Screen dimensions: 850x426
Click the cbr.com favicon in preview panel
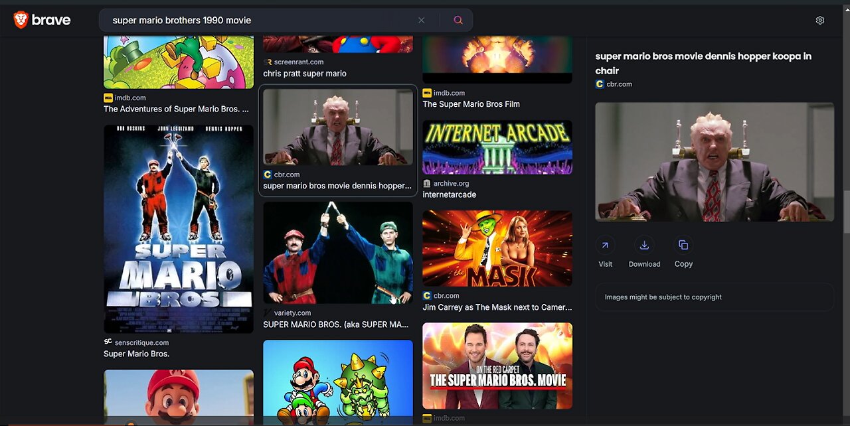click(600, 84)
